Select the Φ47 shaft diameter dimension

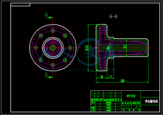(x=125, y=46)
